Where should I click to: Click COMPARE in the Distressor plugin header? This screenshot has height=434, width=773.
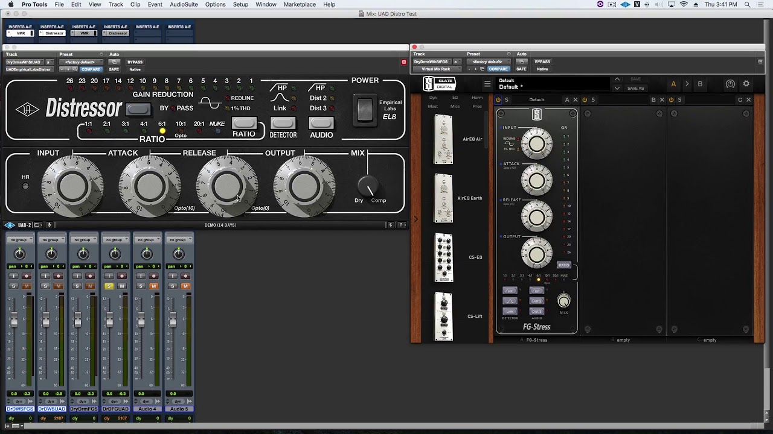point(91,69)
